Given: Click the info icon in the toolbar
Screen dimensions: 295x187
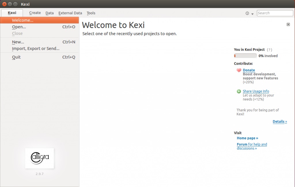Looking at the screenshot, I should tap(247, 13).
